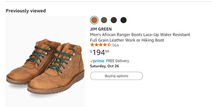212x107 pixels.
Task: Click the Saturday, Oct 26 delivery date
Action: [104, 66]
